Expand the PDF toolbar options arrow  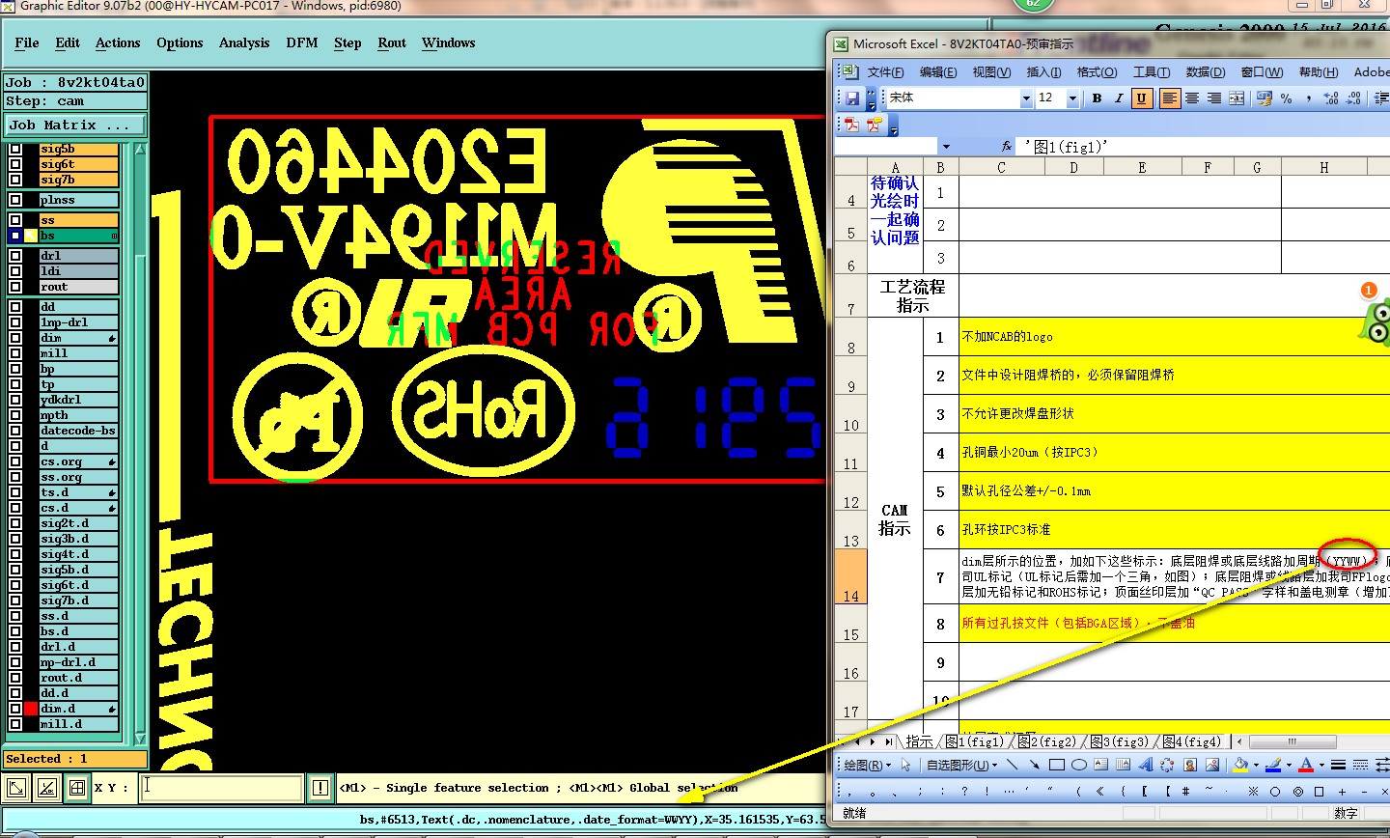click(893, 126)
